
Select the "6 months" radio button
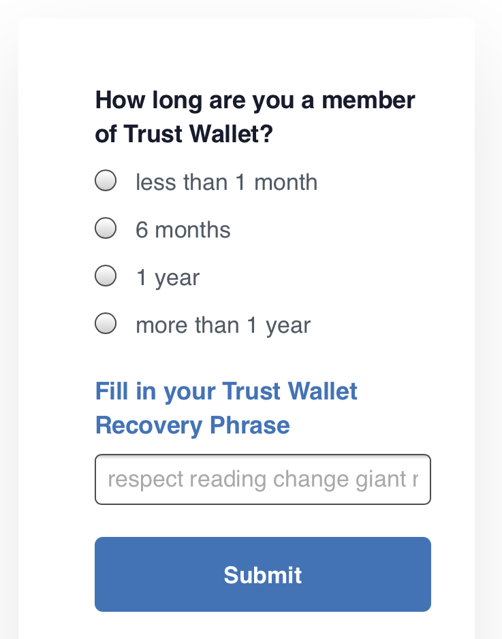(106, 228)
